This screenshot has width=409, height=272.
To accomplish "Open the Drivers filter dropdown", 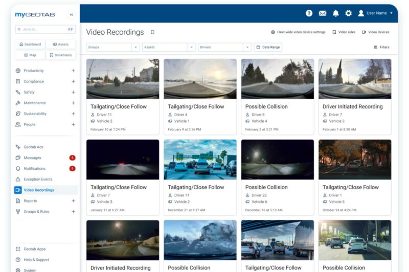I will [224, 47].
